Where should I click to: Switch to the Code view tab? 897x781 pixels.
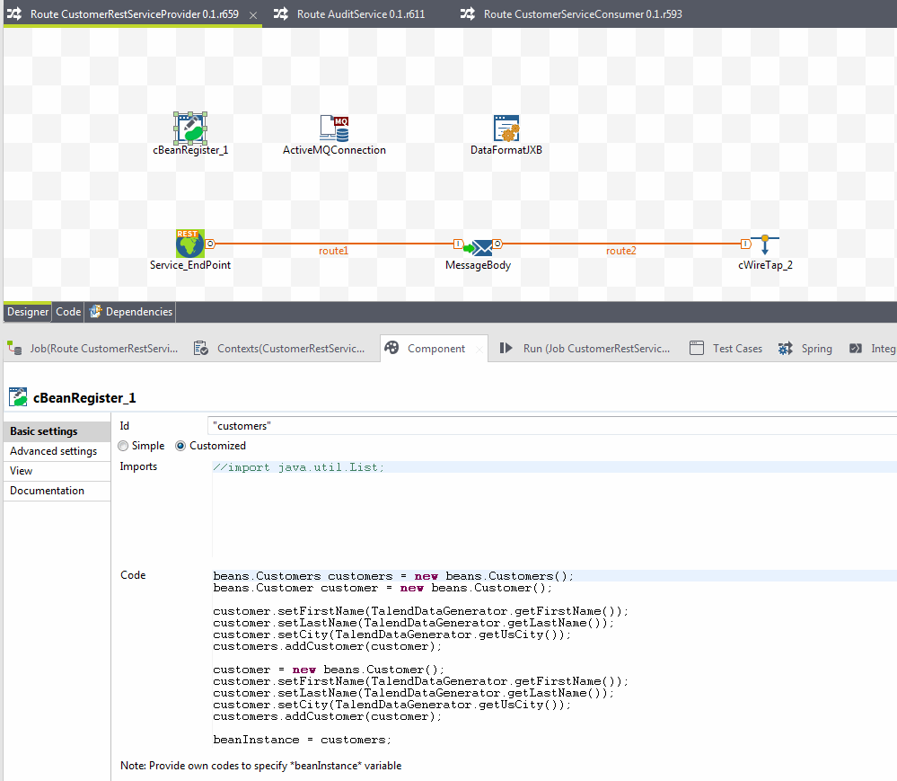(x=68, y=312)
